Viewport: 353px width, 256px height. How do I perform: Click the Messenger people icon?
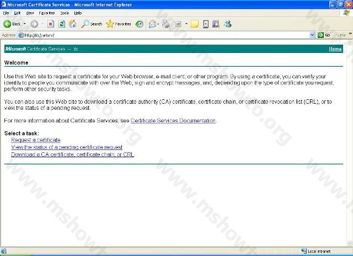pos(228,24)
